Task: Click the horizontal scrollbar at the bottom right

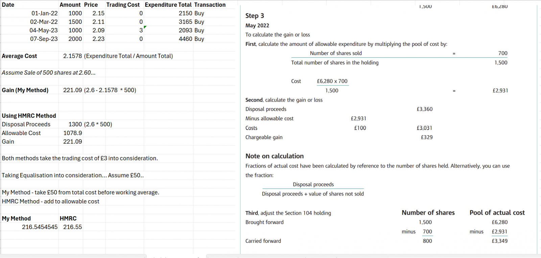Action: pyautogui.click(x=372, y=256)
